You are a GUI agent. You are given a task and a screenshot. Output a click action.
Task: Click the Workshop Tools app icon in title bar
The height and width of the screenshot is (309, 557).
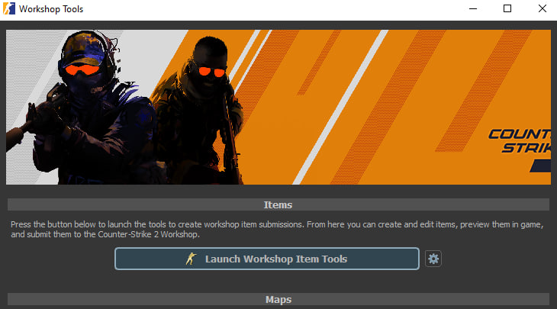(9, 8)
